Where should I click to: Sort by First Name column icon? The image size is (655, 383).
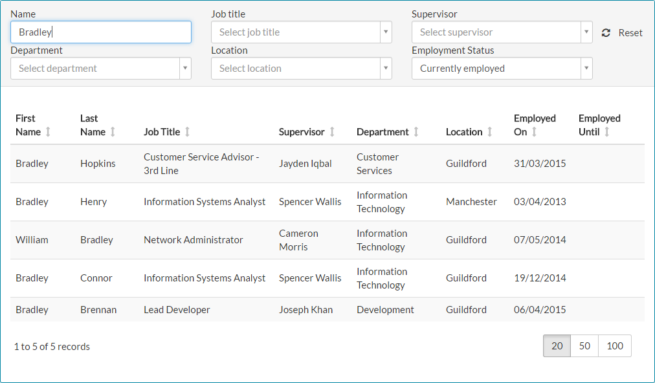(48, 132)
